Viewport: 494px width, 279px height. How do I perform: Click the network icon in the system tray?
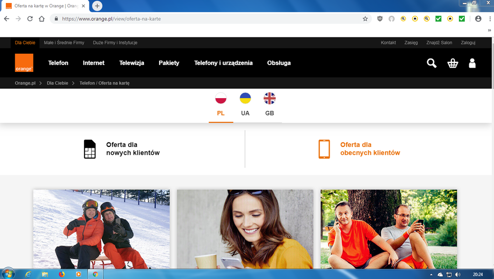(x=449, y=275)
